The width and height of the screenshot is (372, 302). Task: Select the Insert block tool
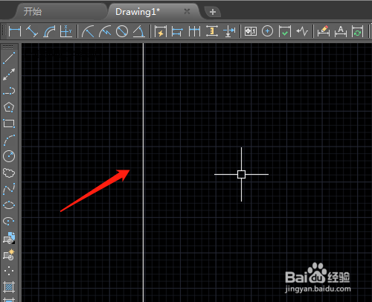[9, 238]
